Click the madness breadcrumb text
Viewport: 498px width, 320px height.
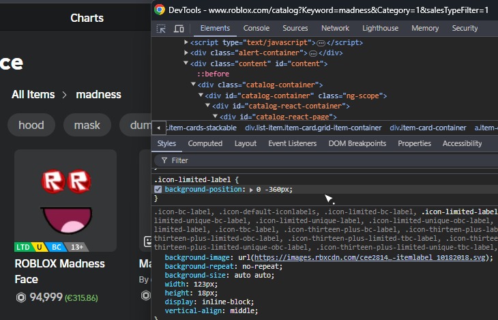pos(98,94)
